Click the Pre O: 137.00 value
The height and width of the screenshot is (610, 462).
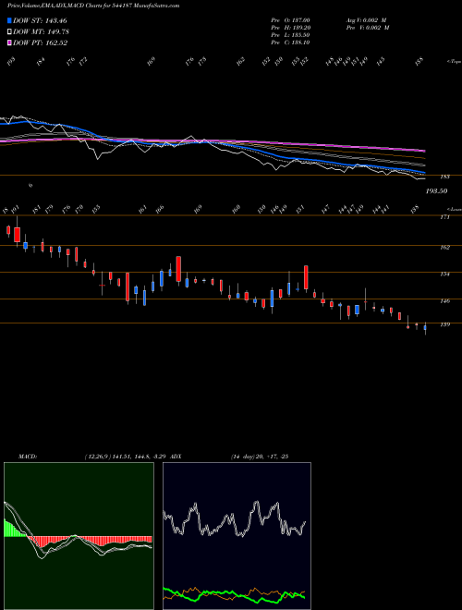290,20
